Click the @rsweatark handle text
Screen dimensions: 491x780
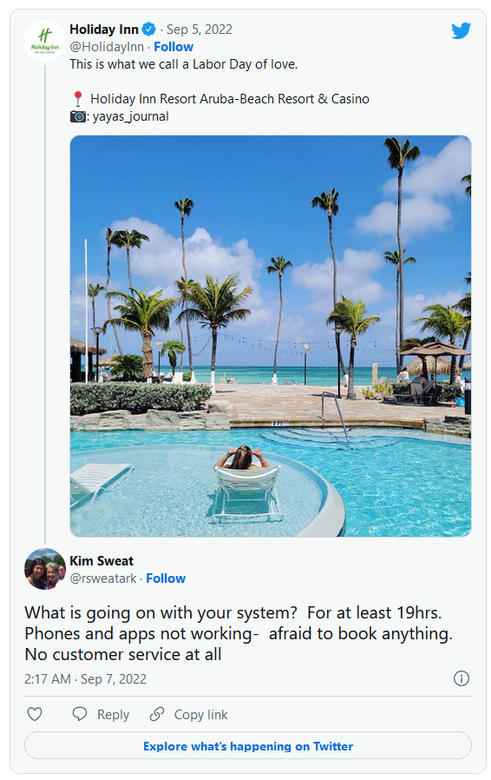[103, 578]
